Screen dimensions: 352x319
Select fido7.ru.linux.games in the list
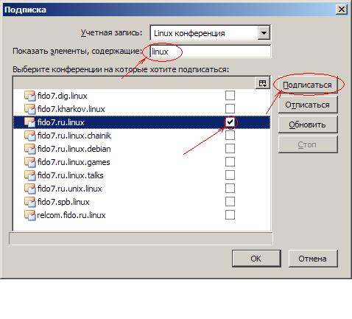pos(141,162)
